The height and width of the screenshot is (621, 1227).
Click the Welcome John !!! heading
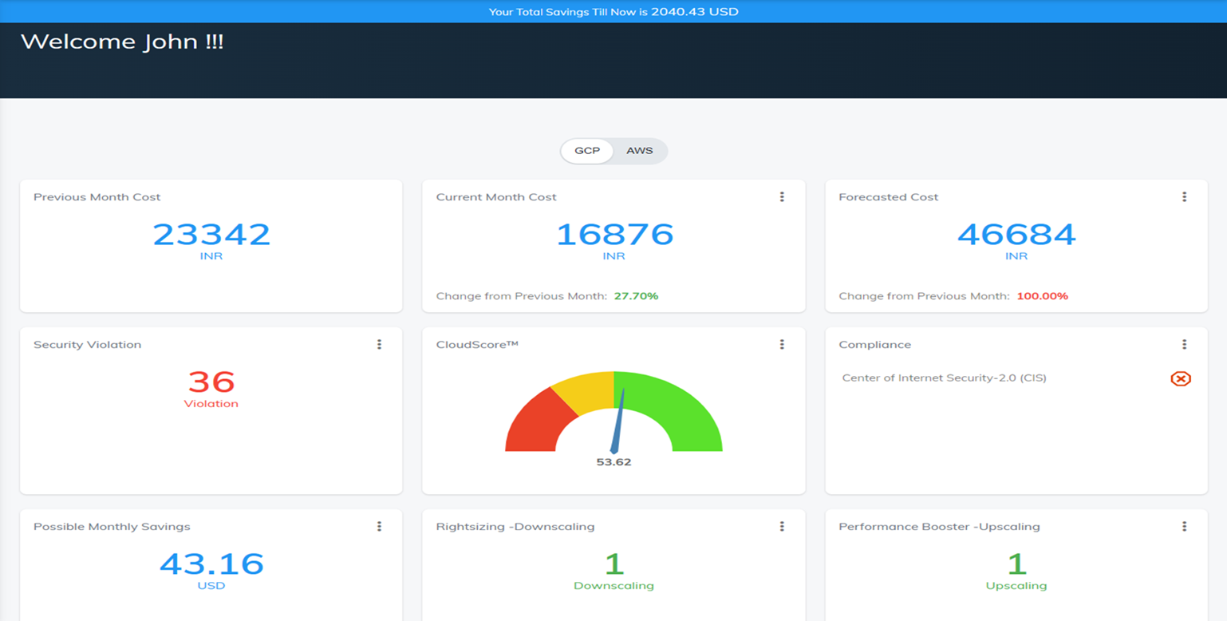click(122, 42)
